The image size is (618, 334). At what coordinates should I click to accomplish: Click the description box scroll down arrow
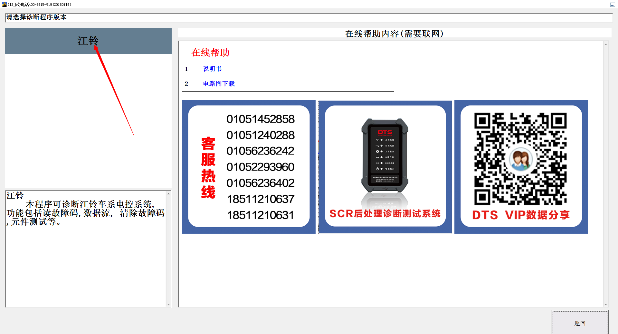click(168, 304)
